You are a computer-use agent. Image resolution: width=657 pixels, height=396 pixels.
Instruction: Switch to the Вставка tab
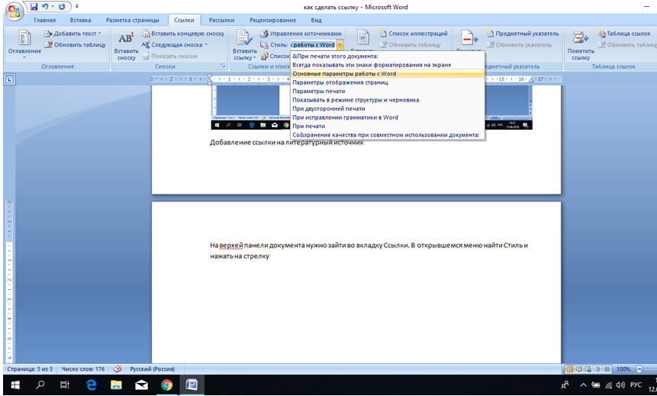[x=80, y=20]
